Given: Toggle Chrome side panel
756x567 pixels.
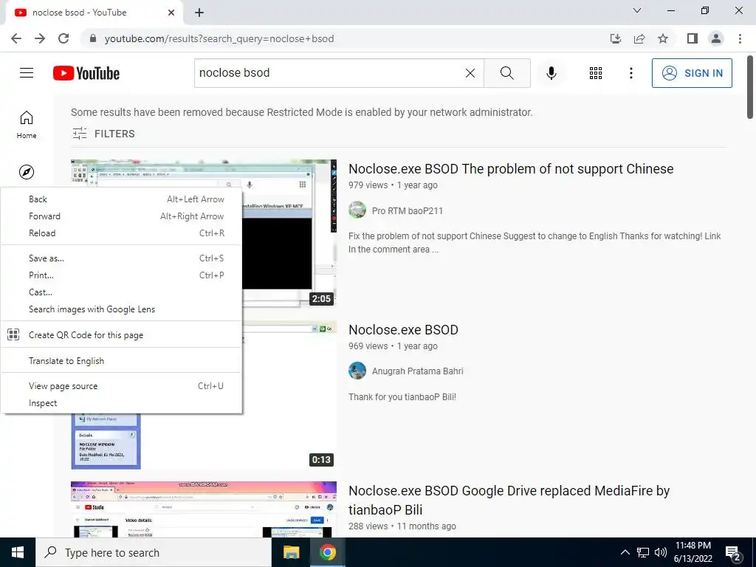Looking at the screenshot, I should coord(693,38).
